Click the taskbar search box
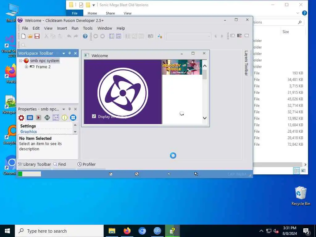This screenshot has height=237, width=316. 59,231
